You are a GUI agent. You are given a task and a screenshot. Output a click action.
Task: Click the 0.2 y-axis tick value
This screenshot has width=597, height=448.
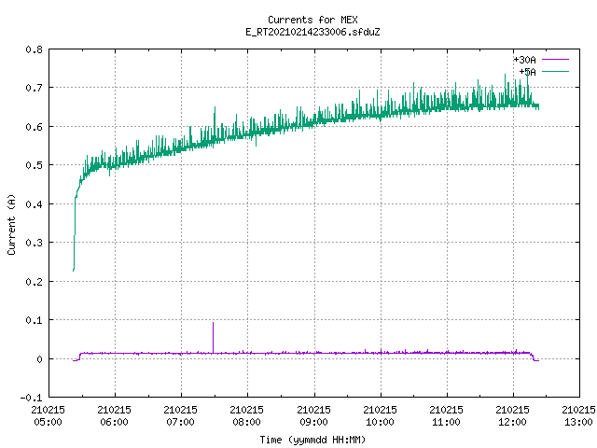pyautogui.click(x=34, y=282)
